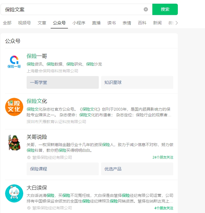Click the 大白读保 description paragraph

[100, 198]
